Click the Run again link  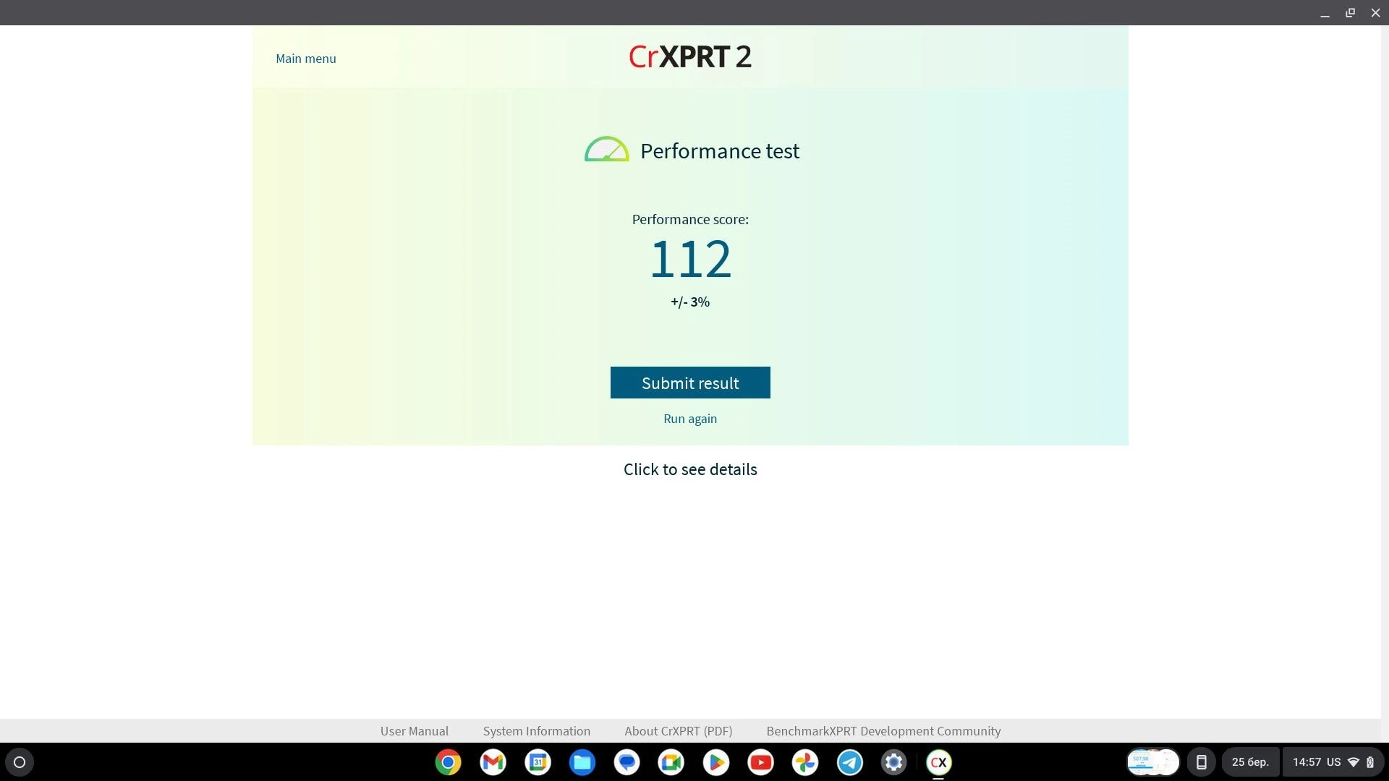(x=690, y=419)
